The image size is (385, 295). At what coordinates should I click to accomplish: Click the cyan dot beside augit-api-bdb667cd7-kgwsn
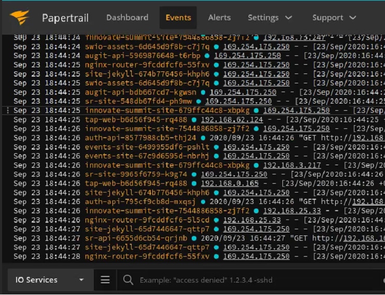[203, 93]
